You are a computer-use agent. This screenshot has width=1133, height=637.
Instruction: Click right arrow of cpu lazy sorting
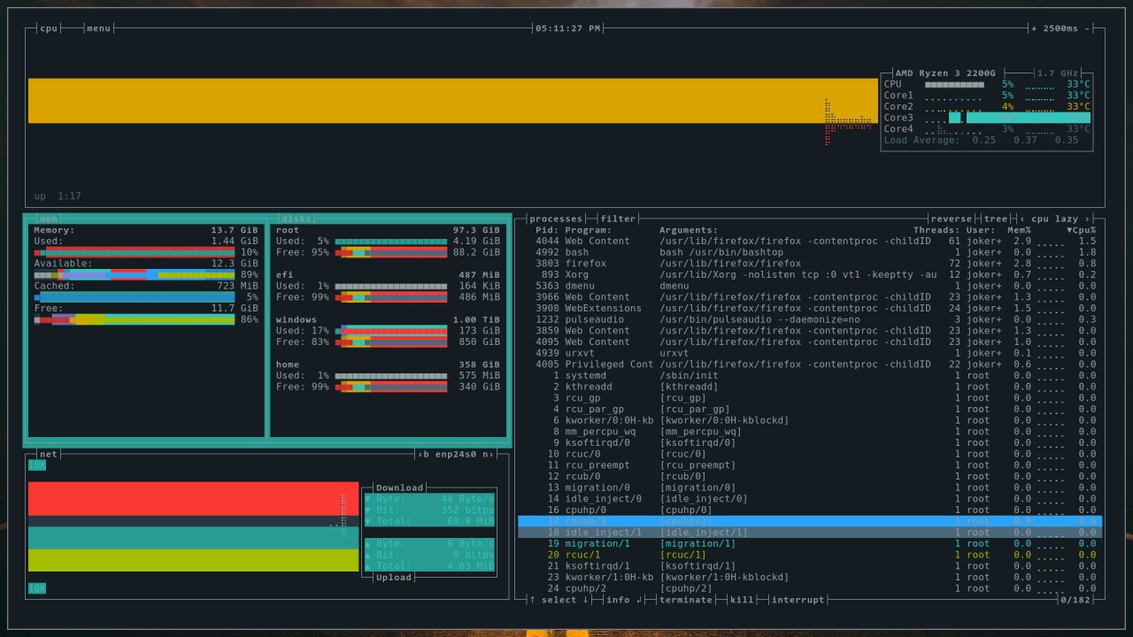pyautogui.click(x=1088, y=219)
